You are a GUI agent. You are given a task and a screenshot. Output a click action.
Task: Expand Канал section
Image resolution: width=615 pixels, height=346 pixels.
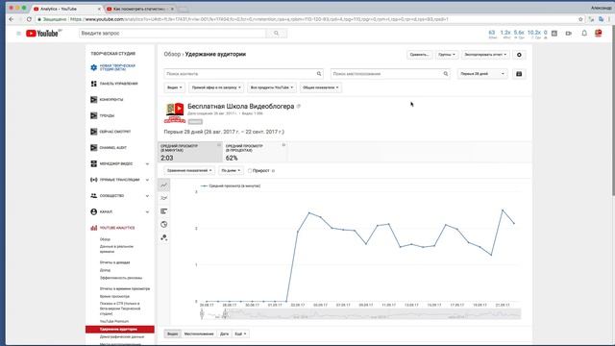coord(147,211)
